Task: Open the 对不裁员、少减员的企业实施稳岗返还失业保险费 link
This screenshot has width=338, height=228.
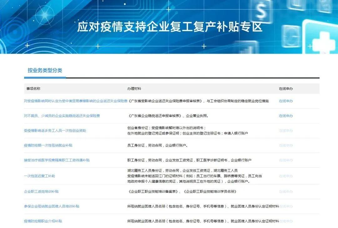Action: pyautogui.click(x=62, y=116)
